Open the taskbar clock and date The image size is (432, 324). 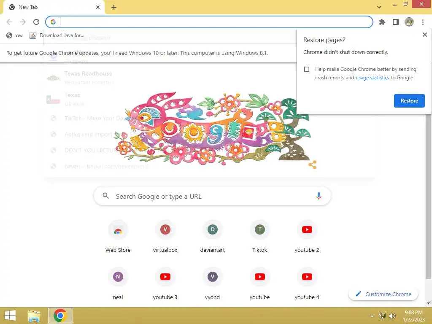pos(413,316)
